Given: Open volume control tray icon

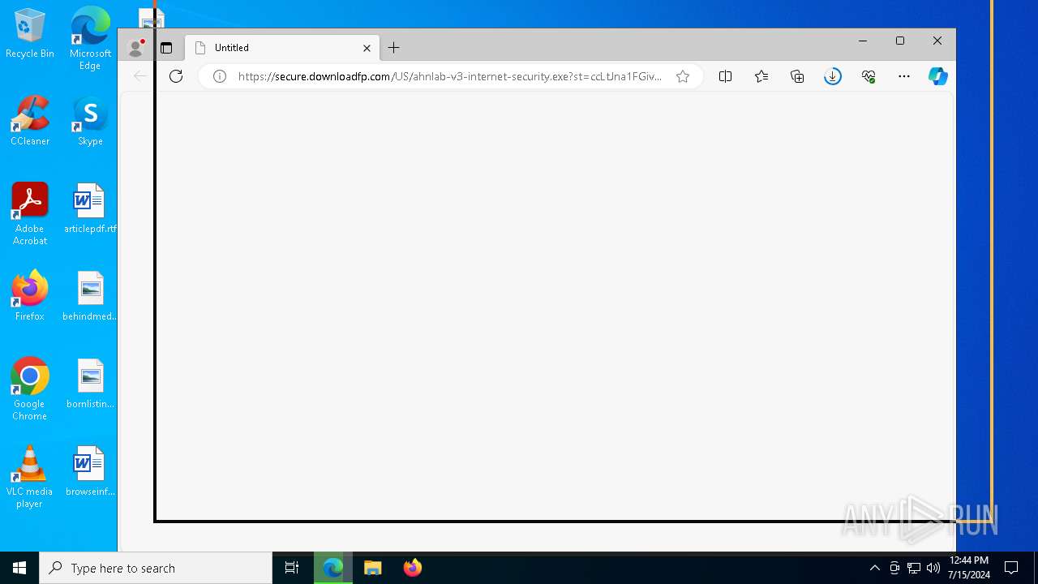Looking at the screenshot, I should point(933,568).
